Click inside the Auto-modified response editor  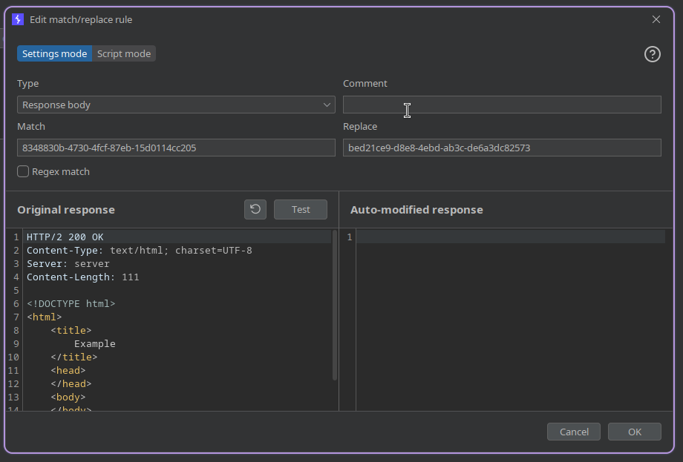pos(512,319)
